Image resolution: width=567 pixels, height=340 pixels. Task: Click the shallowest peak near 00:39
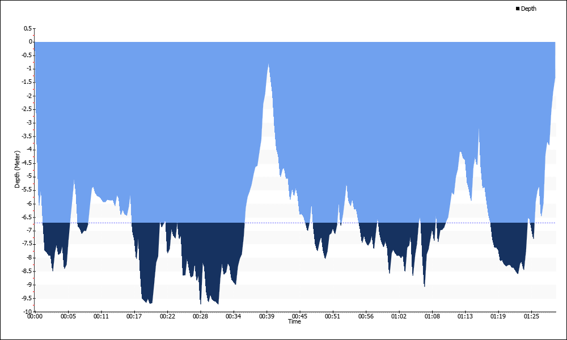268,64
